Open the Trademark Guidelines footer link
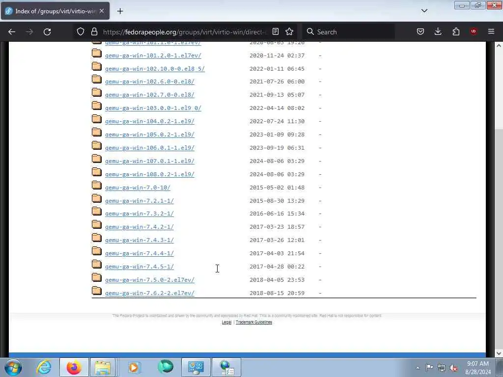The height and width of the screenshot is (377, 503). (254, 322)
